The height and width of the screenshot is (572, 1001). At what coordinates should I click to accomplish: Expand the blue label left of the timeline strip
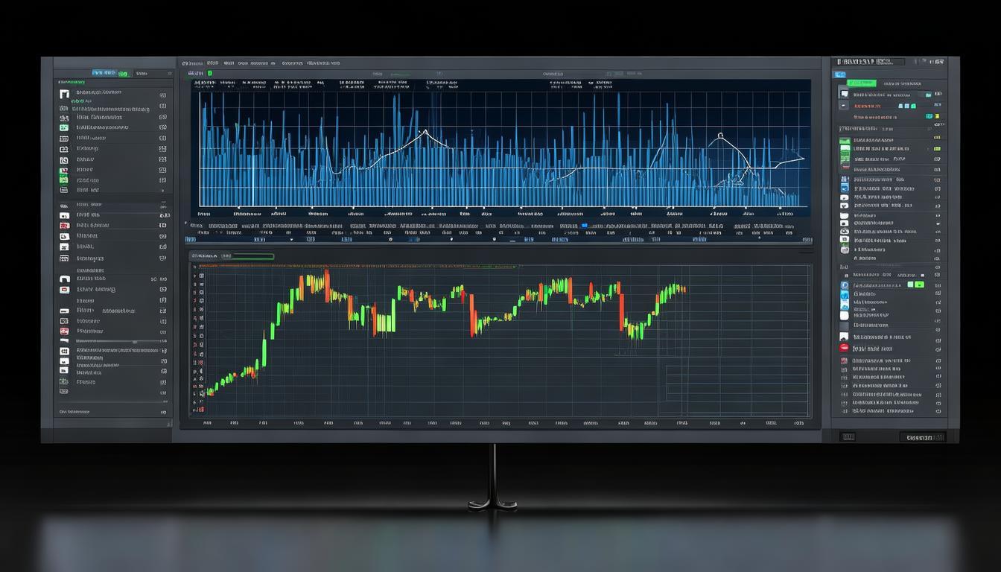tap(189, 240)
